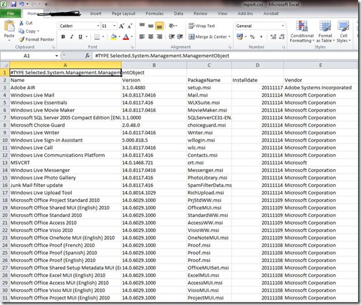Open Conditional Formatting menu
This screenshot has width=361, height=305.
tap(302, 31)
